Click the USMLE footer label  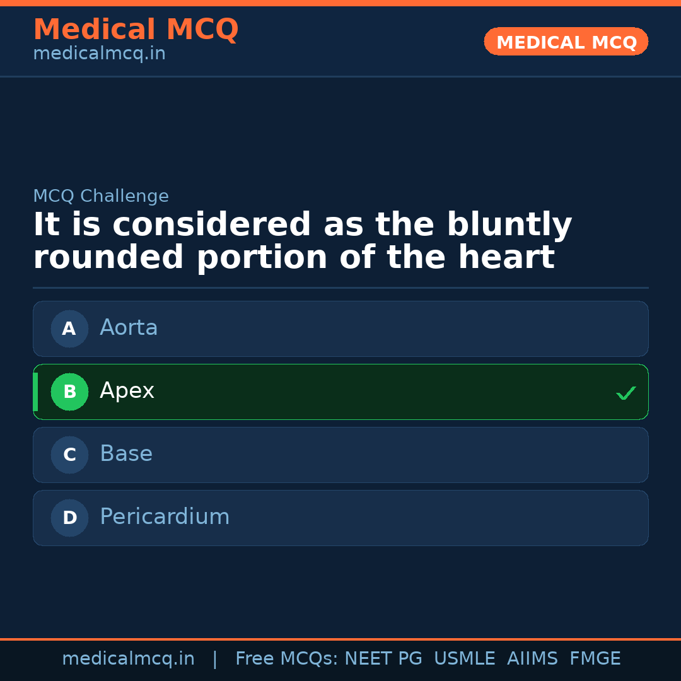(x=465, y=658)
